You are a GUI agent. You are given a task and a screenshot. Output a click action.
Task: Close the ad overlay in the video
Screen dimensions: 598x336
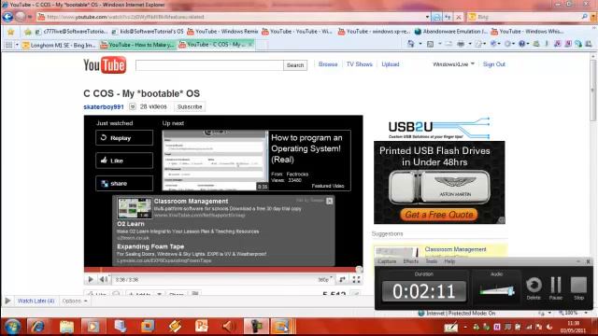[x=330, y=201]
